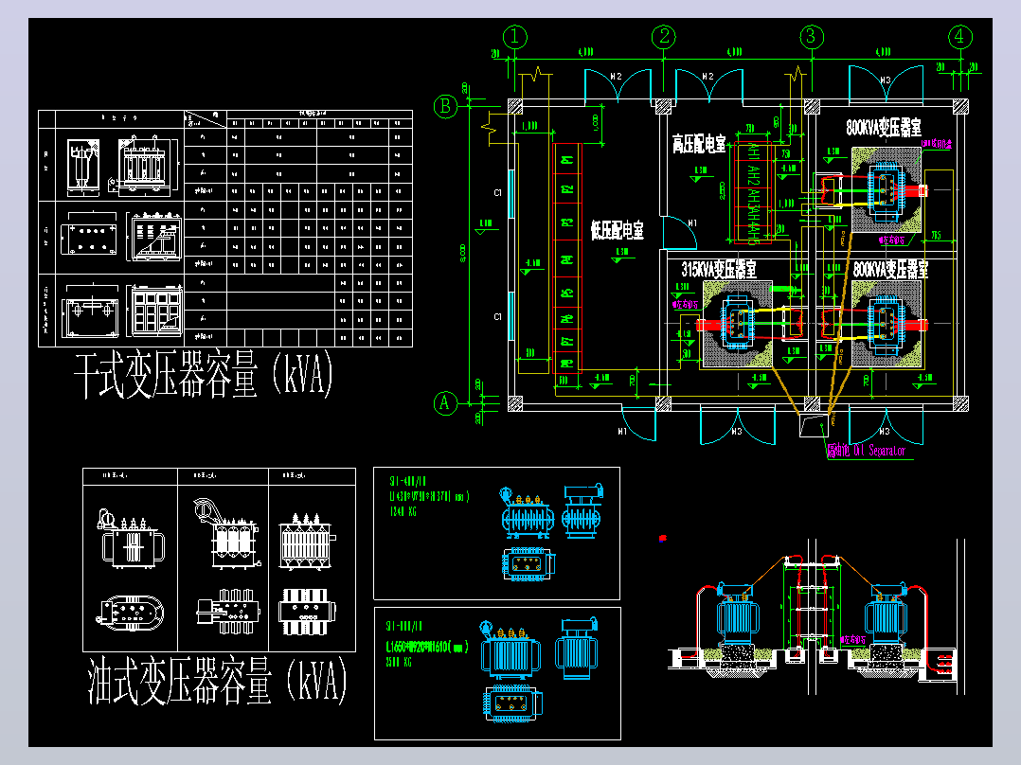
Task: Select upper 800KVA变压器室 label beside axis 4
Action: [x=884, y=128]
